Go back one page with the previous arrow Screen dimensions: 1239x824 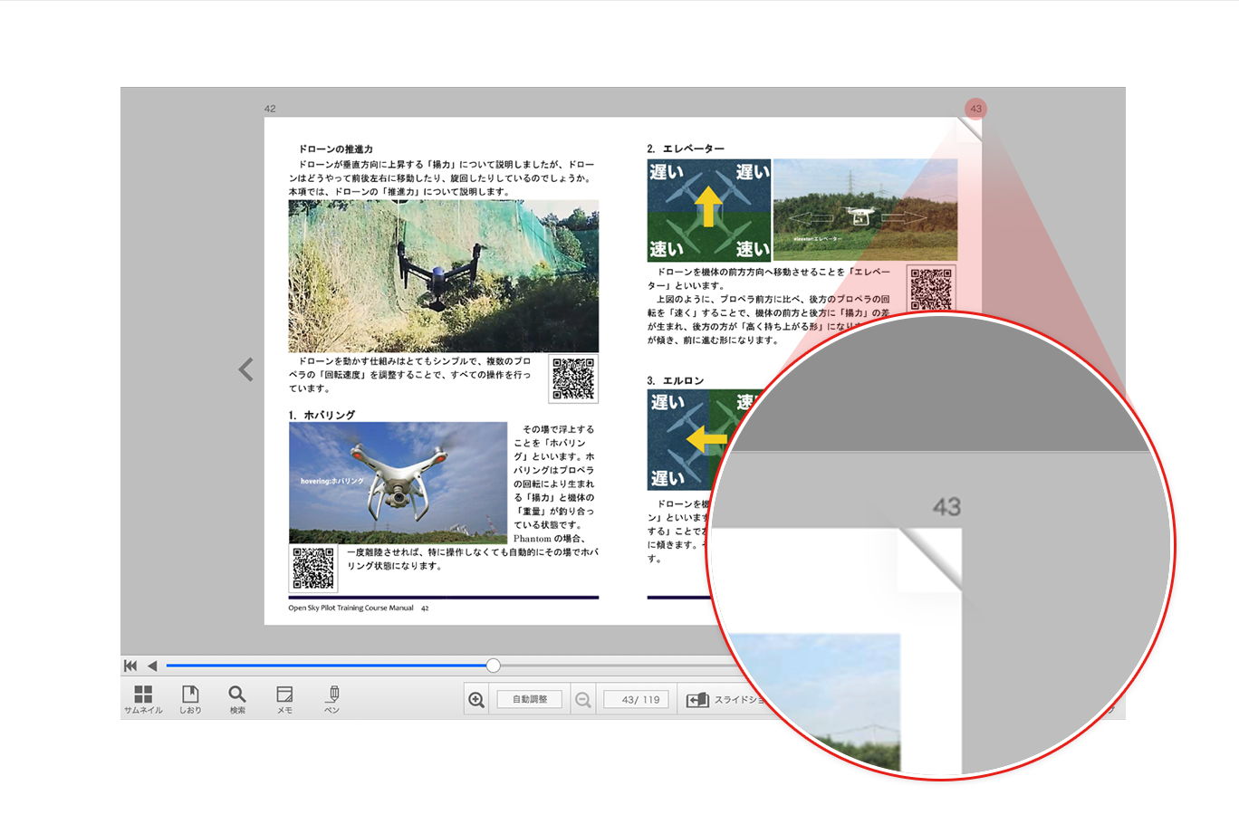pyautogui.click(x=152, y=666)
